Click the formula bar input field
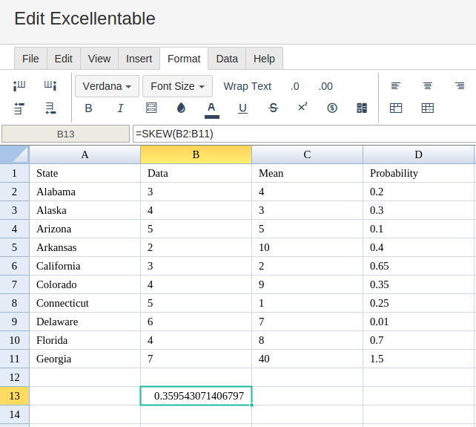Viewport: 476px width, 427px height. (304, 134)
